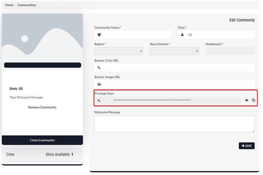Copy the privilege key with the clipboard icon
The width and height of the screenshot is (263, 175).
[x=253, y=100]
